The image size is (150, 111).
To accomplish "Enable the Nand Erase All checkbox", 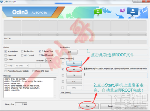I will pos(40,55).
